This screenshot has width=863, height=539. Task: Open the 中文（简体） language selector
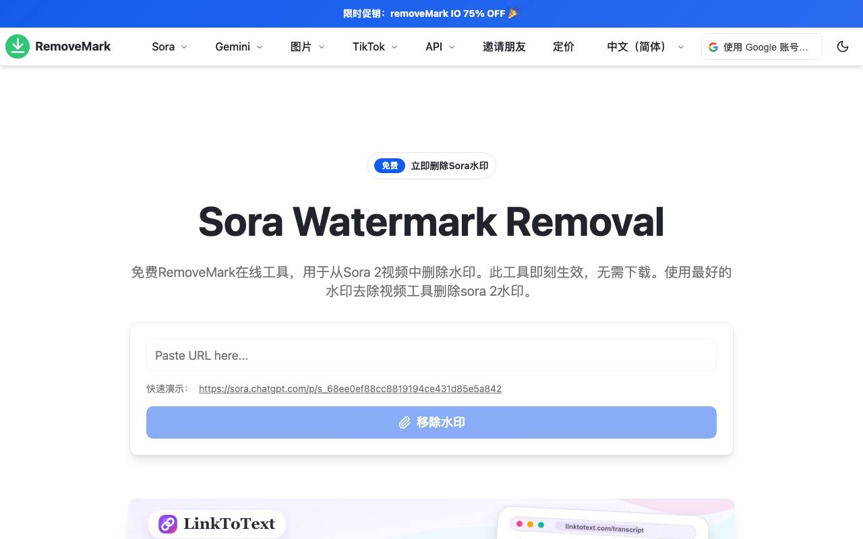click(x=645, y=46)
